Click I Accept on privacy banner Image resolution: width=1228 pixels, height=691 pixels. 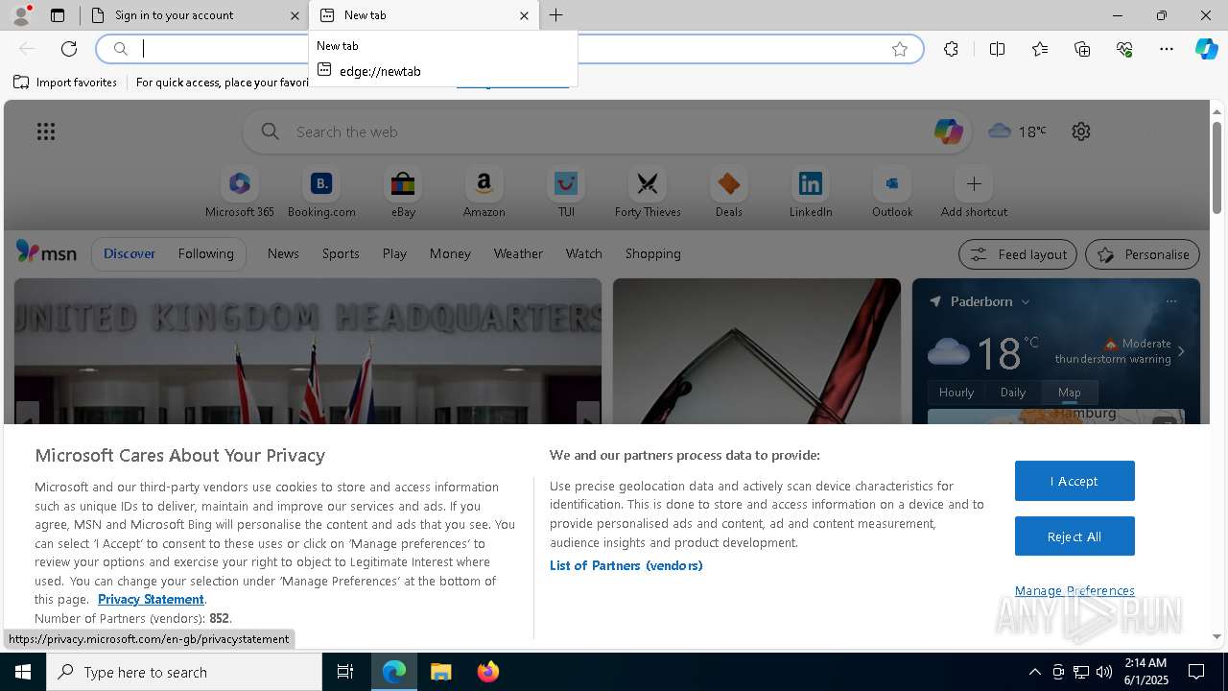[x=1074, y=481]
